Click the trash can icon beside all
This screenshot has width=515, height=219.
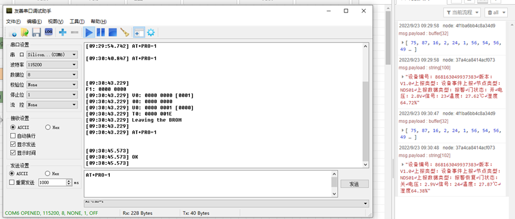(x=490, y=13)
